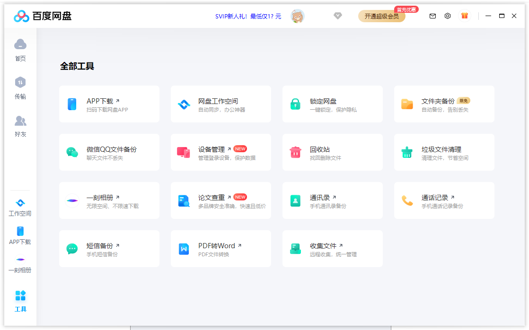Click the 网盘工作空间 card icon
The height and width of the screenshot is (330, 529).
(x=184, y=104)
